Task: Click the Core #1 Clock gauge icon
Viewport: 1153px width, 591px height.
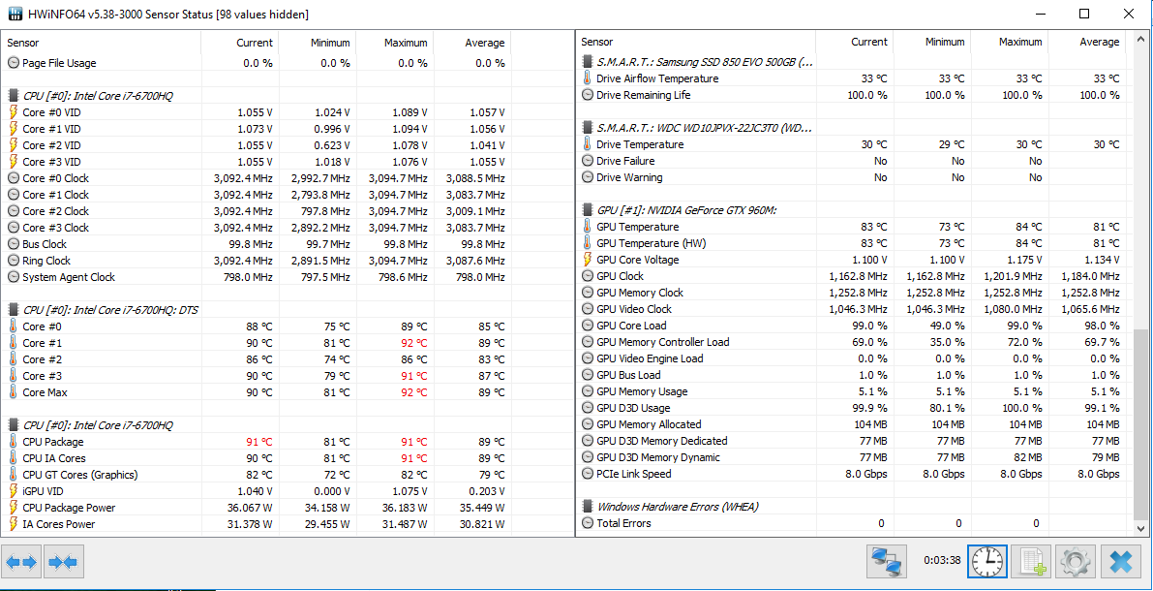Action: (14, 195)
